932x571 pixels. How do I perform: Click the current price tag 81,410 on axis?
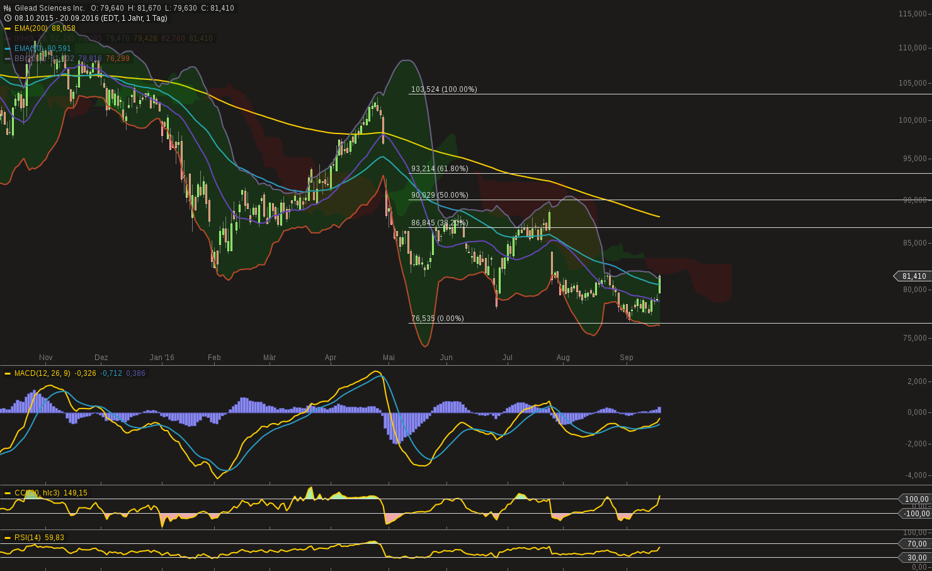click(913, 276)
